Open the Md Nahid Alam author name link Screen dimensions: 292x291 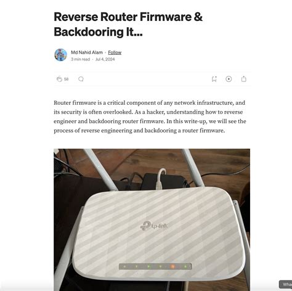pos(87,52)
